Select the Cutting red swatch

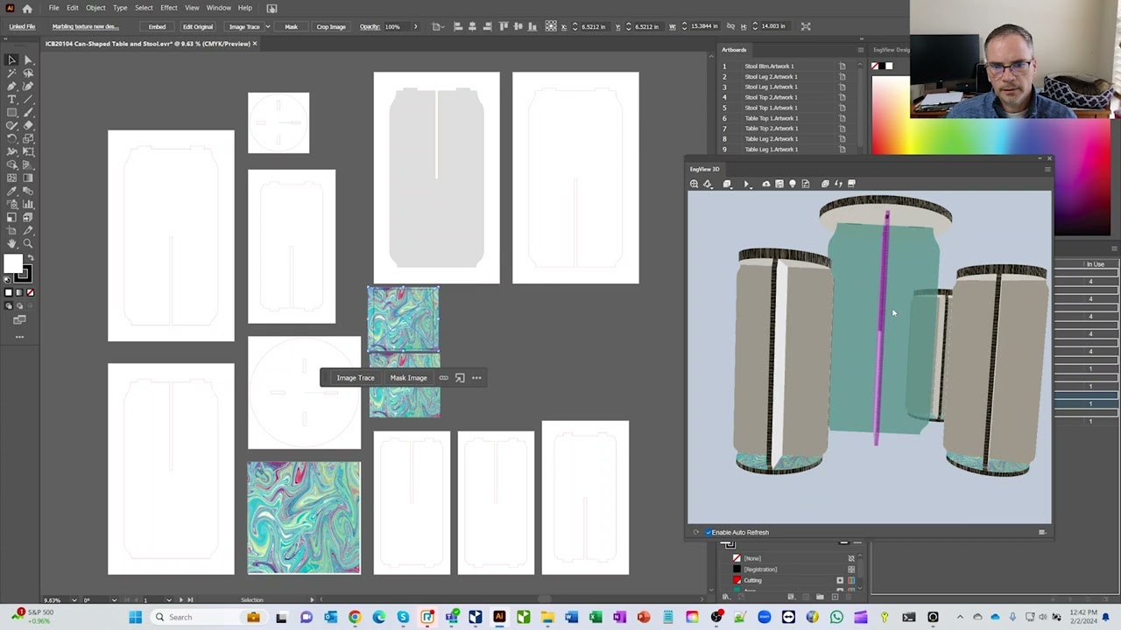click(737, 580)
